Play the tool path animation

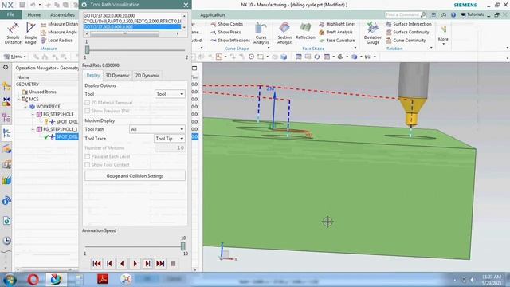coord(135,264)
